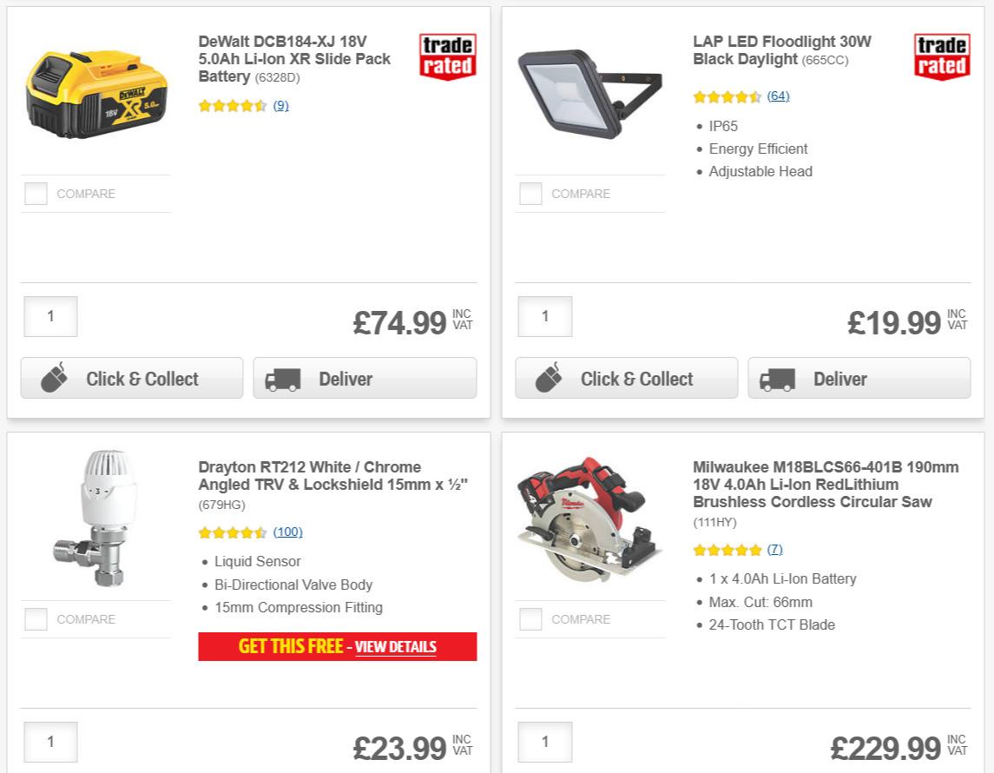Screen dimensions: 994x773
Task: Enable Compare for LAP LED floodlight
Action: tap(530, 193)
